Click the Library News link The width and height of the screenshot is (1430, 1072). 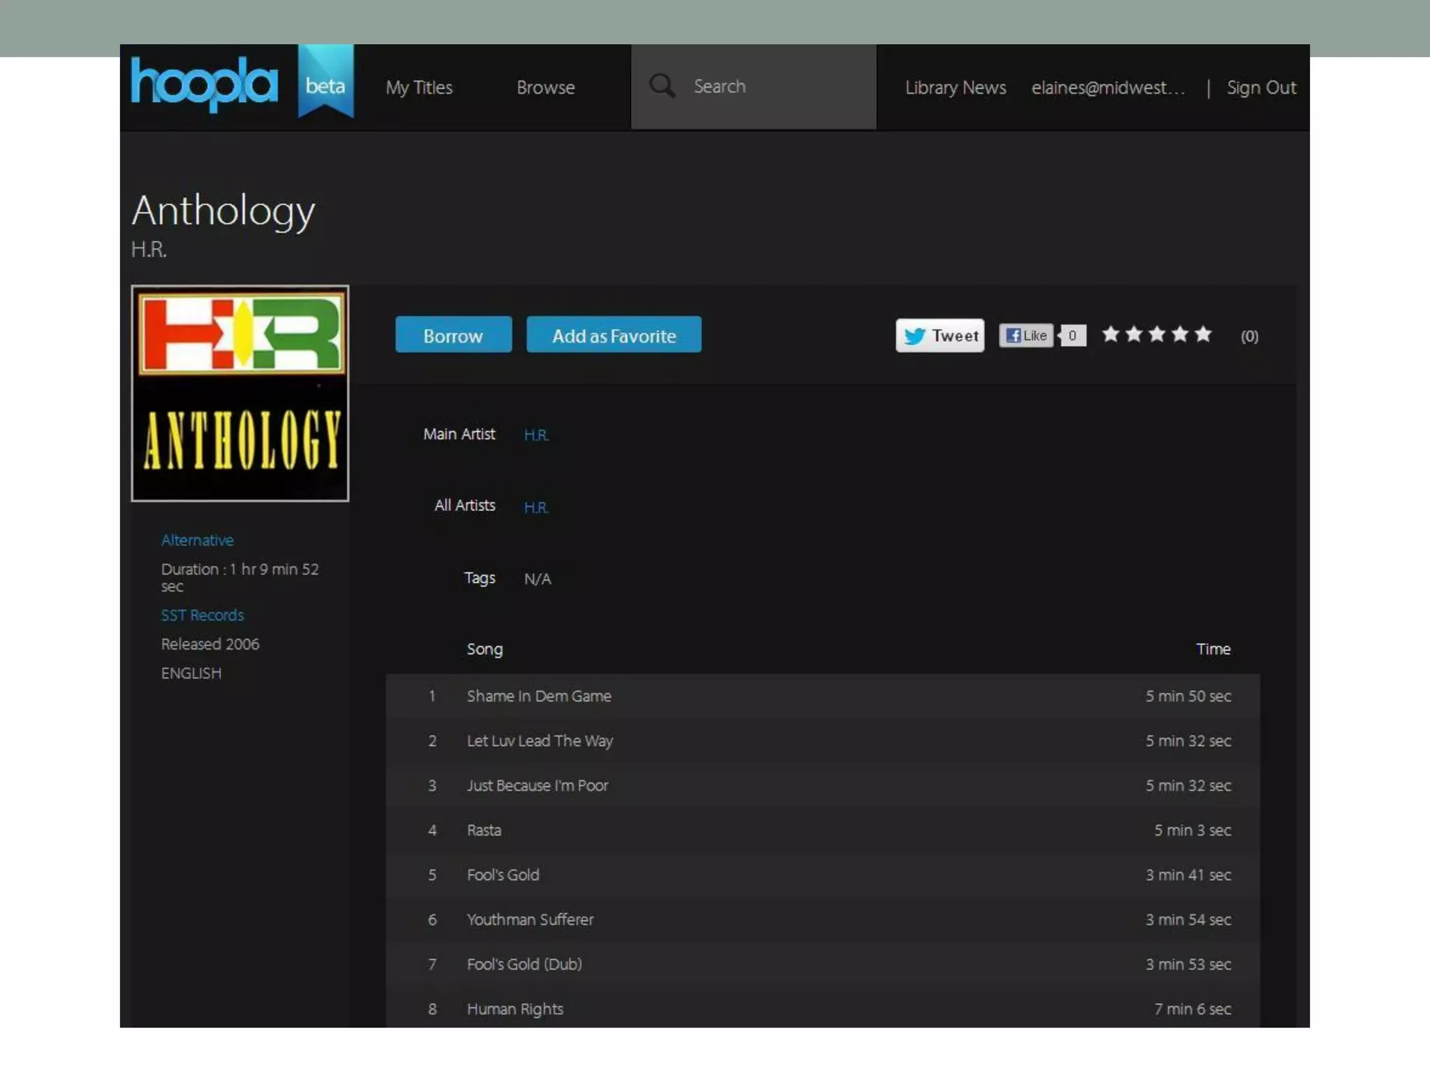(x=955, y=88)
